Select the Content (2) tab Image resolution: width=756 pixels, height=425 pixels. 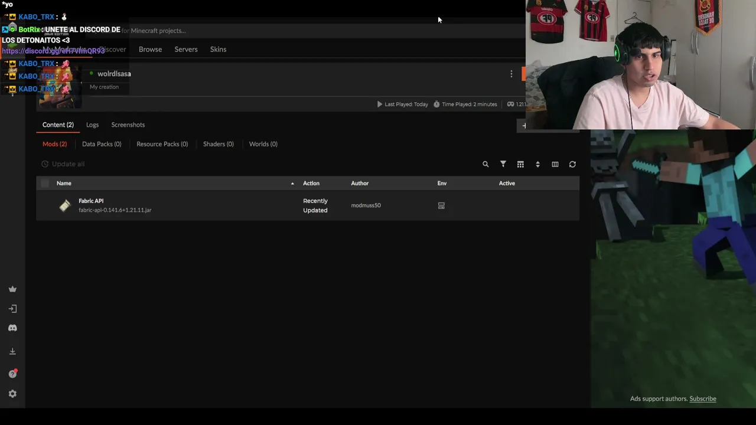click(x=58, y=125)
